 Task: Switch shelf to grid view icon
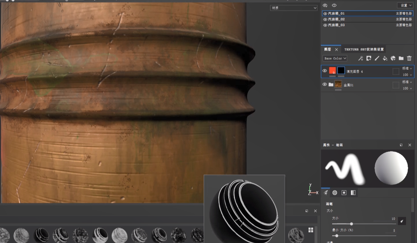tap(310, 230)
